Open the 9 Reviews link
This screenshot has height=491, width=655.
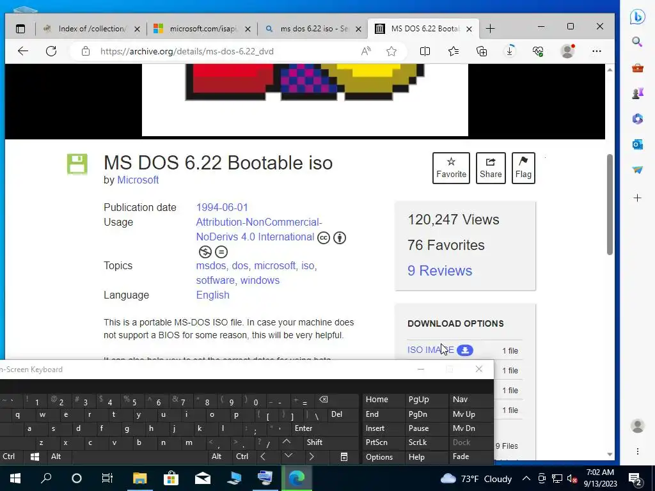click(x=440, y=270)
